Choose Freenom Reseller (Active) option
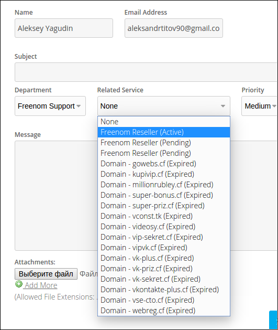 click(164, 132)
